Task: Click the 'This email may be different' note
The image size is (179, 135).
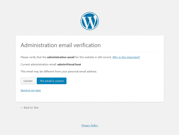Action: [x=59, y=72]
